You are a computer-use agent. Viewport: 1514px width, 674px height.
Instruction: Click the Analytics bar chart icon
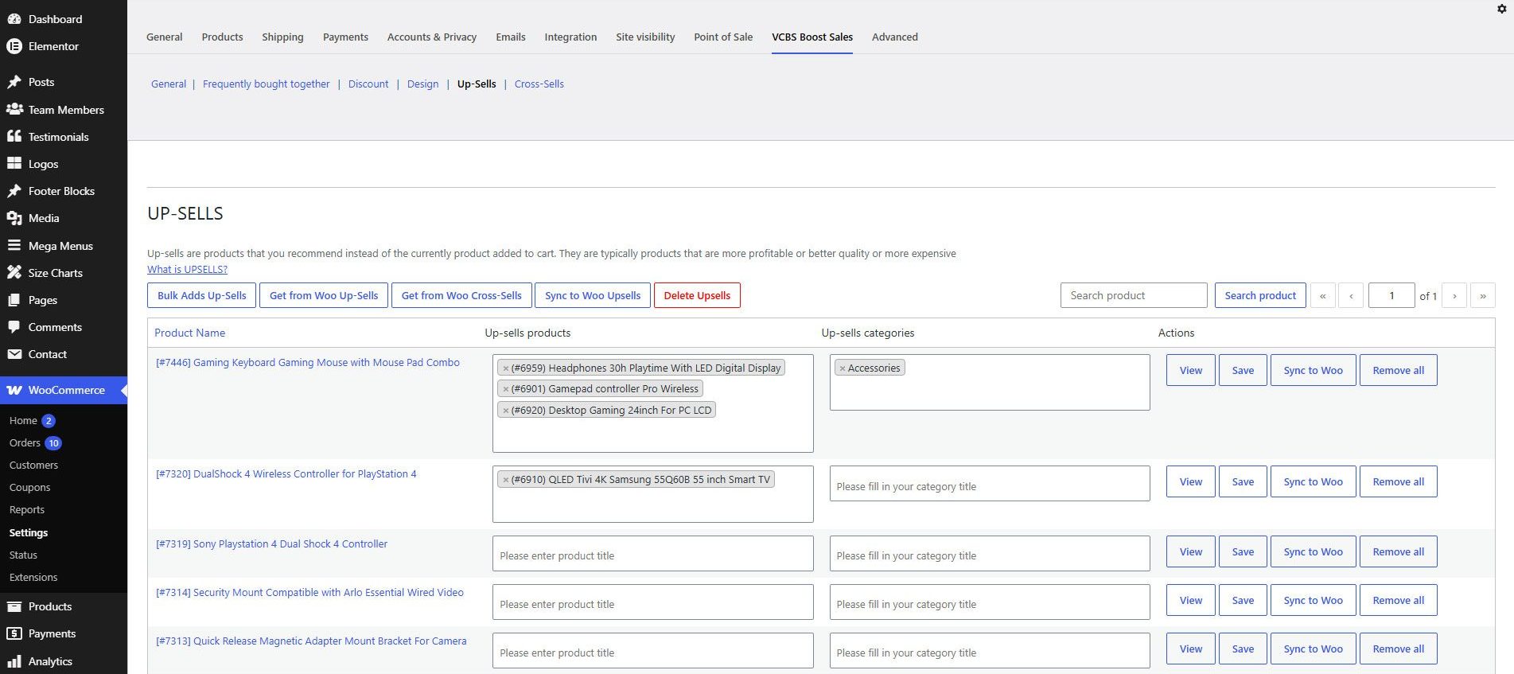(14, 661)
